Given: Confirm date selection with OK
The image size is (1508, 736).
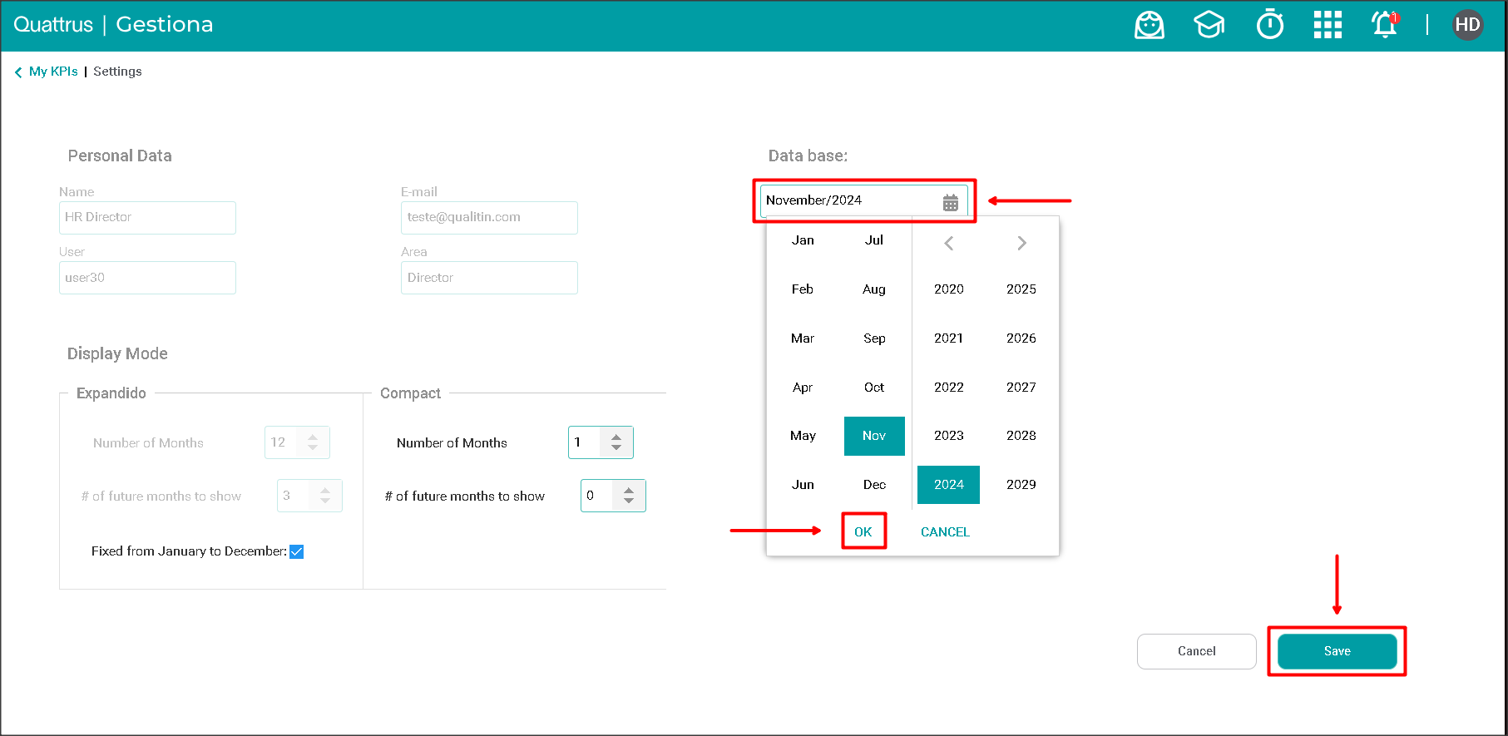Looking at the screenshot, I should tap(863, 532).
